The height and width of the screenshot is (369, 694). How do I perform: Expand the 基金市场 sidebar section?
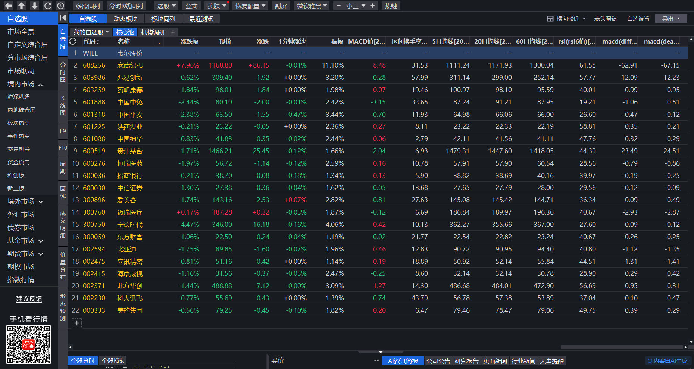pyautogui.click(x=41, y=241)
